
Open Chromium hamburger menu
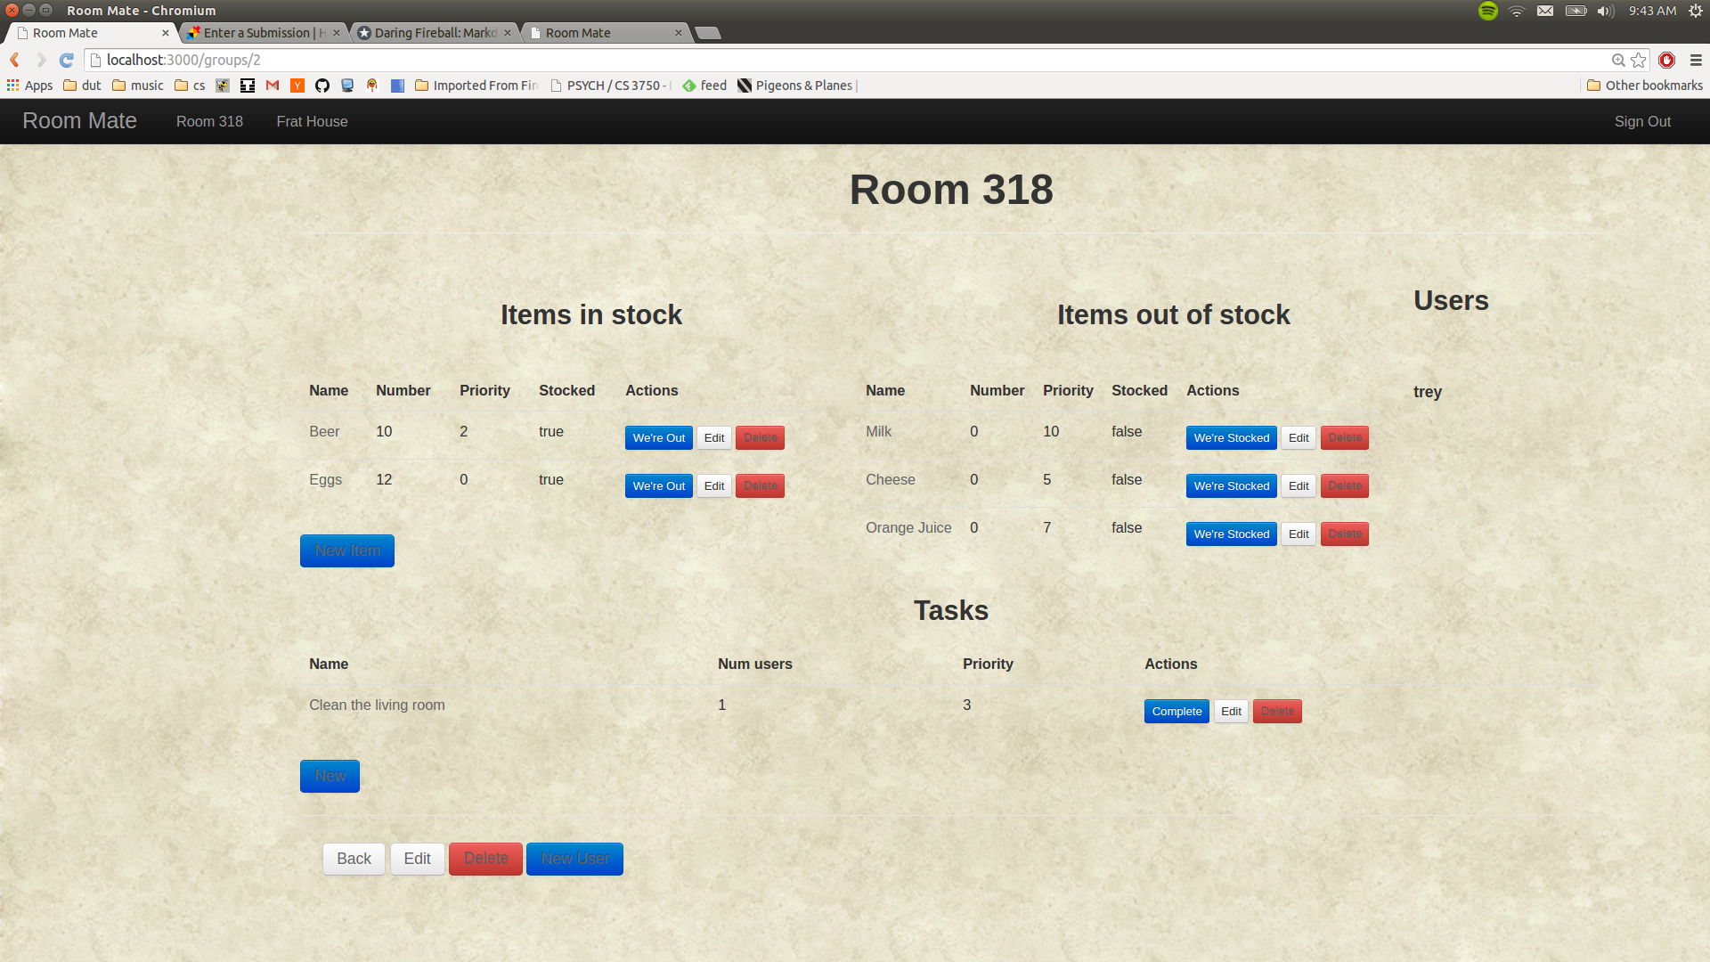[x=1696, y=60]
